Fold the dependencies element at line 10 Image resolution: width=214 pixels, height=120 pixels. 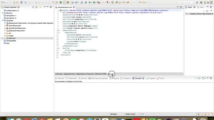[60, 30]
